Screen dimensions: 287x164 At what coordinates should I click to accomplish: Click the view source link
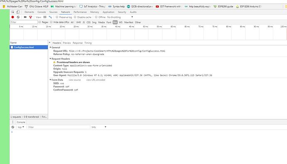(75, 80)
